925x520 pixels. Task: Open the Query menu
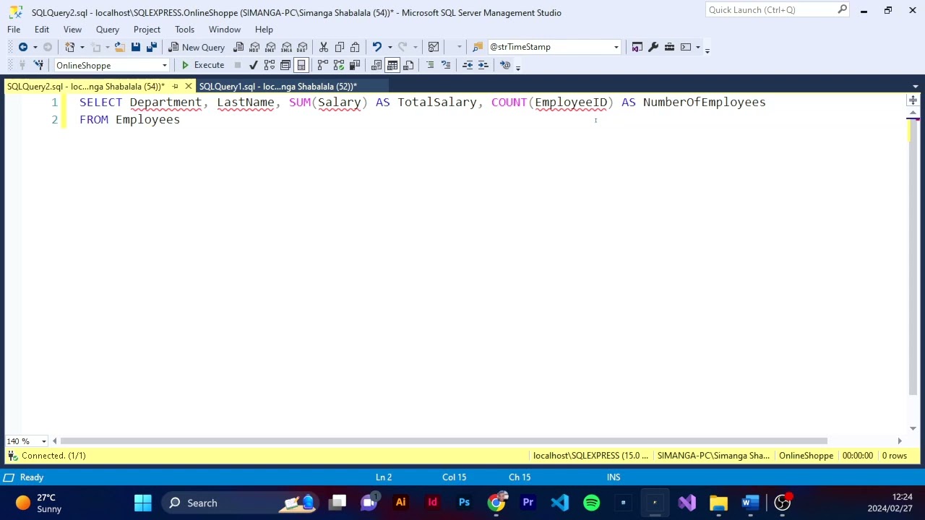click(108, 30)
